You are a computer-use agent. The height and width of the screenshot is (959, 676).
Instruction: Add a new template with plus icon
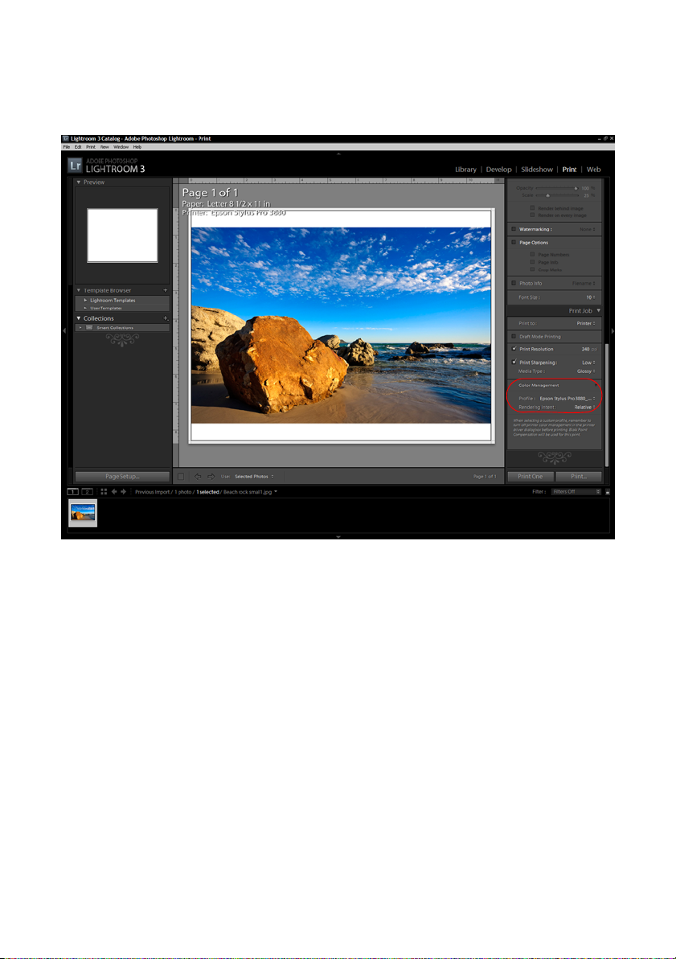[165, 290]
